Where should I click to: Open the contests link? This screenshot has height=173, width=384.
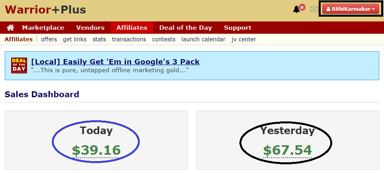[x=164, y=39]
